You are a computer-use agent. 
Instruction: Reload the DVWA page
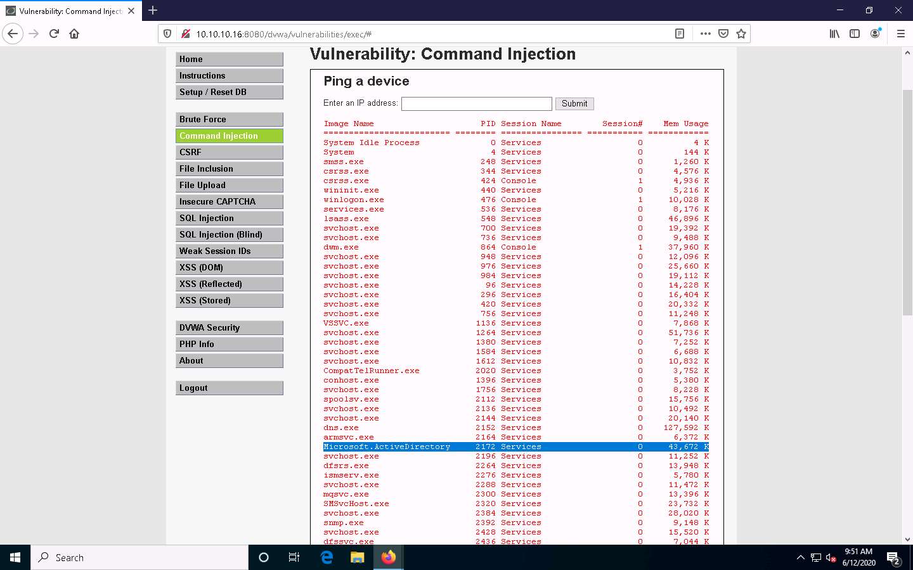(x=53, y=33)
